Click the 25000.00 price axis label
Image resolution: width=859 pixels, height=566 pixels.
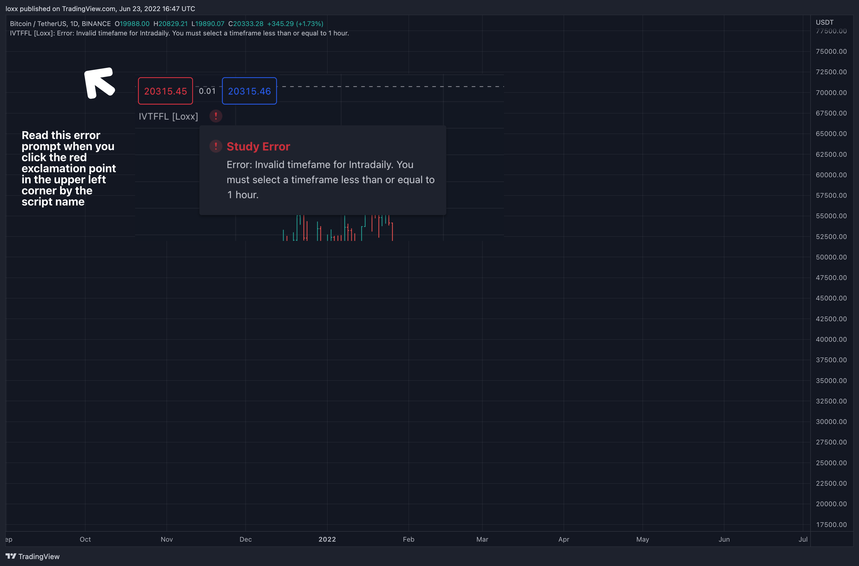(831, 463)
